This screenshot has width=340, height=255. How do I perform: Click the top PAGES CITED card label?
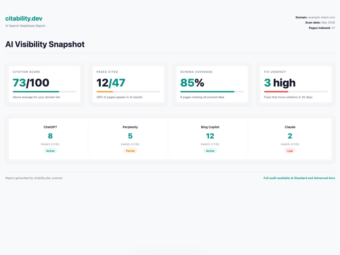pos(107,72)
